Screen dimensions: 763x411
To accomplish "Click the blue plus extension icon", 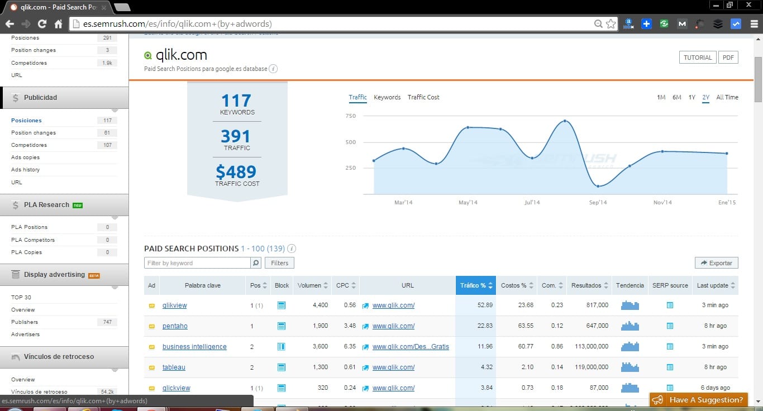I will [647, 23].
